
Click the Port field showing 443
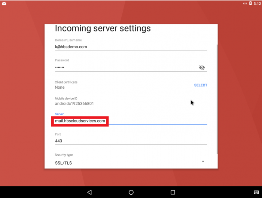[131, 141]
